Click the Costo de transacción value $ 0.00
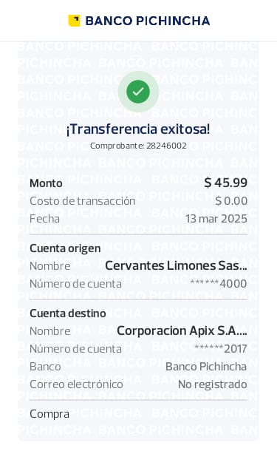This screenshot has width=277, height=465. click(x=231, y=201)
